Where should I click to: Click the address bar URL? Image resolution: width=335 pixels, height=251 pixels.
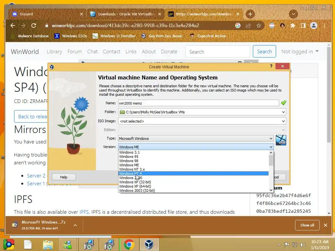(x=125, y=25)
